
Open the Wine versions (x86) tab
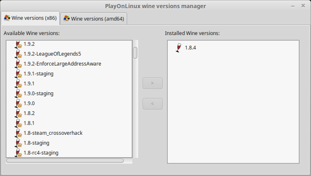pyautogui.click(x=30, y=18)
